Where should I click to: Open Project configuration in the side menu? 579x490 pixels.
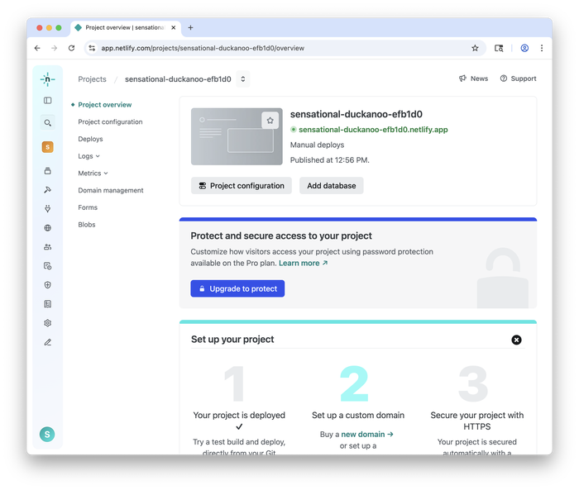click(110, 121)
